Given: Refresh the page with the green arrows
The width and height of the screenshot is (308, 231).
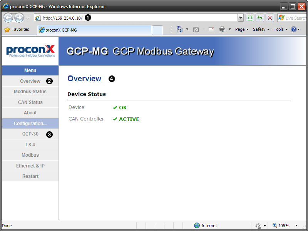Looking at the screenshot, I should click(x=260, y=18).
